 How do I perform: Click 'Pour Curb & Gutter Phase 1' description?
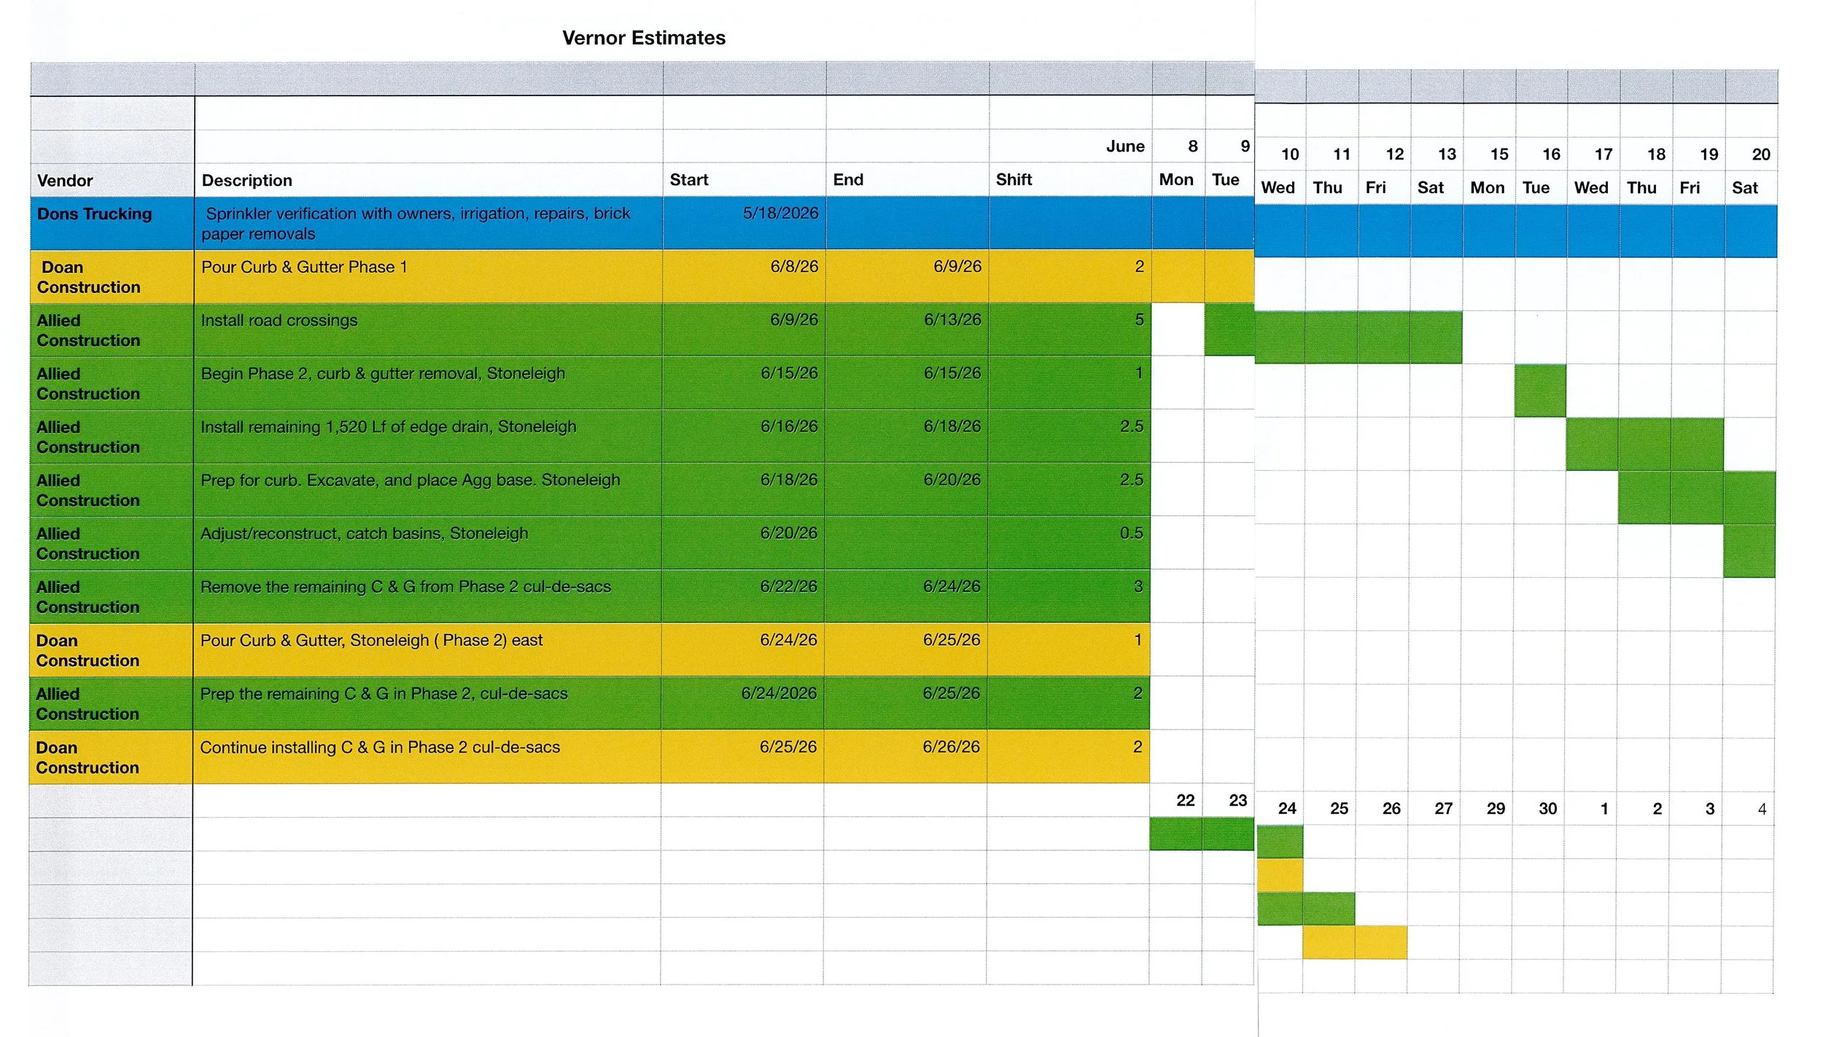tap(304, 267)
